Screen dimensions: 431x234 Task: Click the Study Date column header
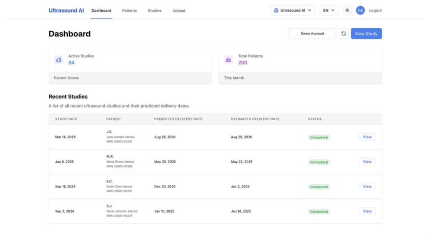click(66, 119)
